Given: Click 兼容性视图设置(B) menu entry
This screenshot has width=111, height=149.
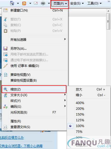Looking at the screenshot, I should 24,81.
